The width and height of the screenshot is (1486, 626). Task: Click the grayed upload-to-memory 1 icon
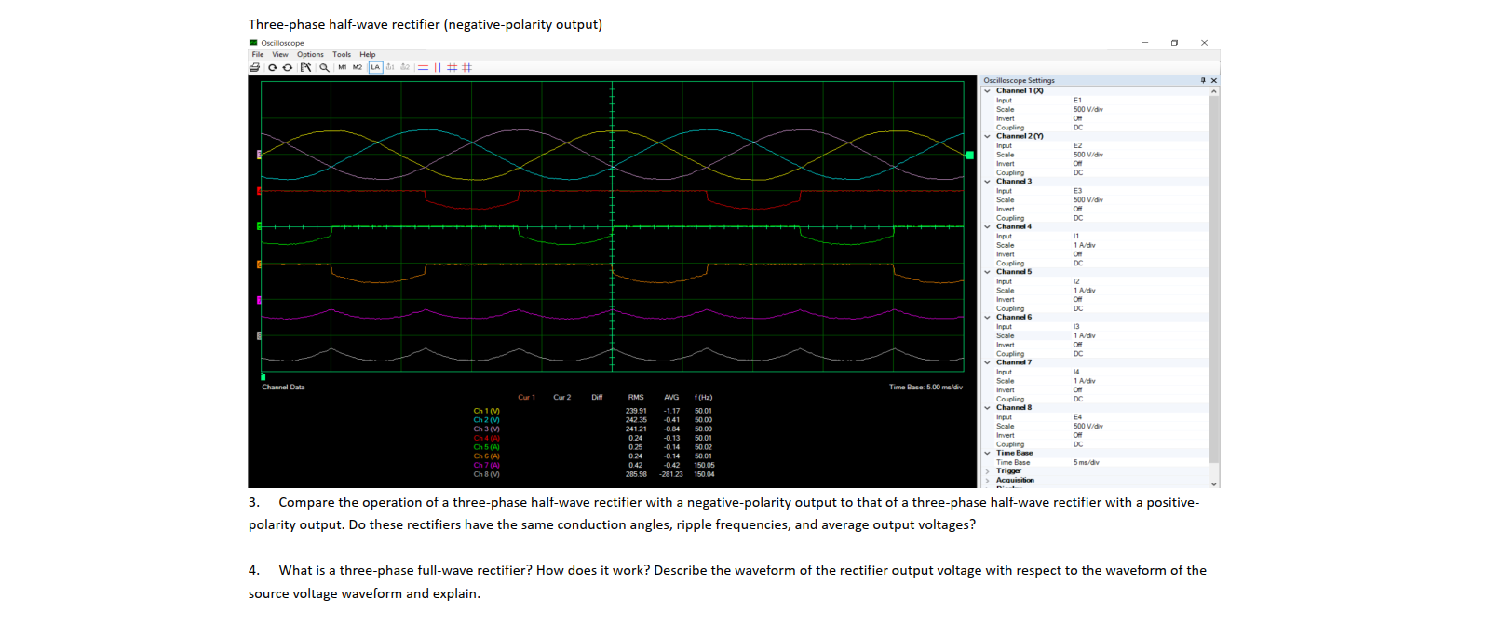pos(391,67)
